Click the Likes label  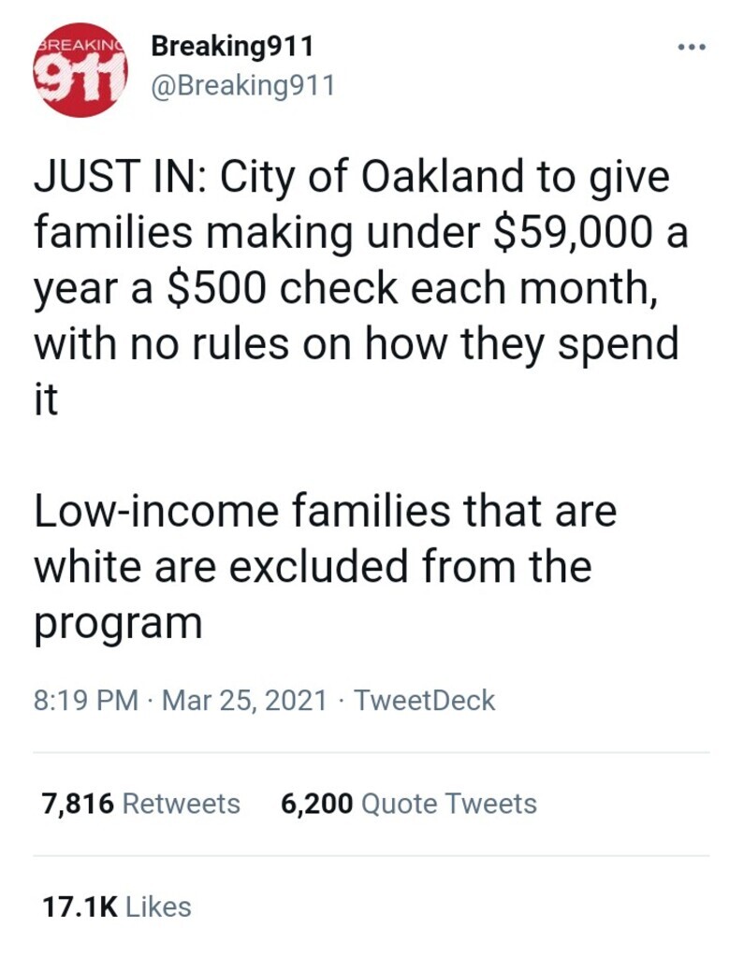coord(157,907)
